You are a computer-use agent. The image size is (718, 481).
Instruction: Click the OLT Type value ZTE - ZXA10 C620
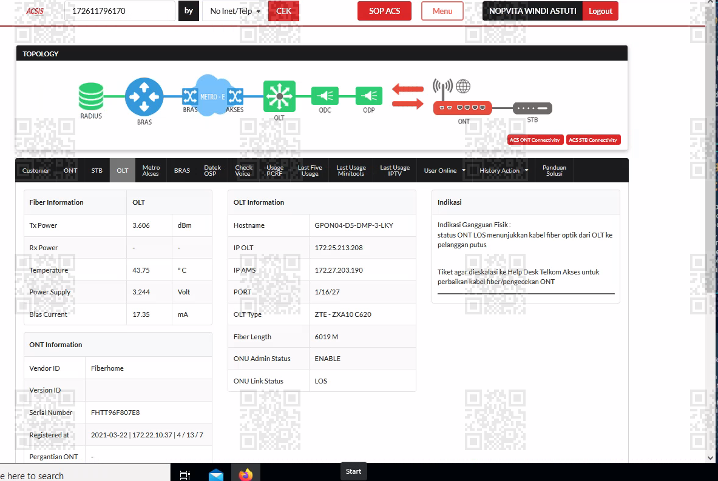(x=342, y=314)
